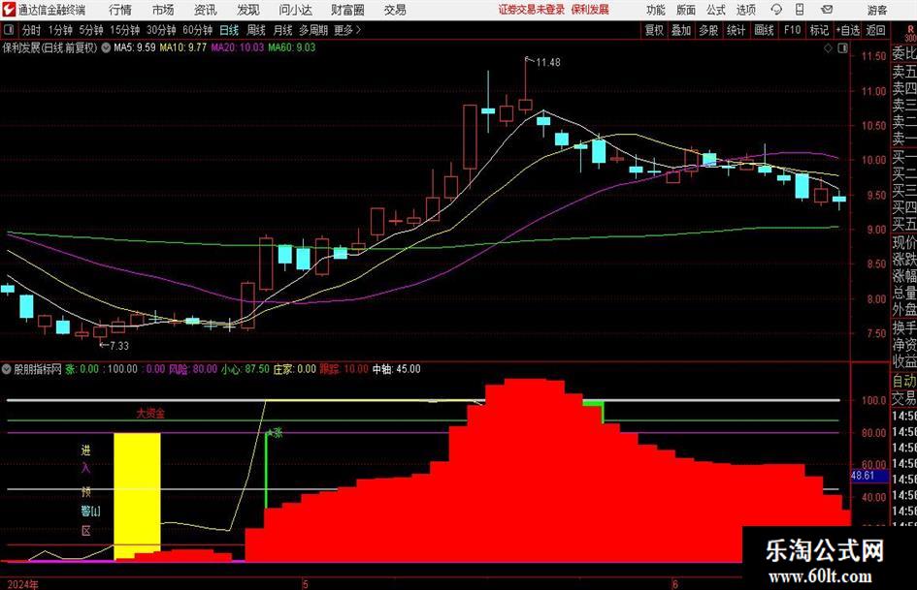Click the 中轴: 45.00 indicator value
Screen dimensions: 917x590
(x=397, y=369)
